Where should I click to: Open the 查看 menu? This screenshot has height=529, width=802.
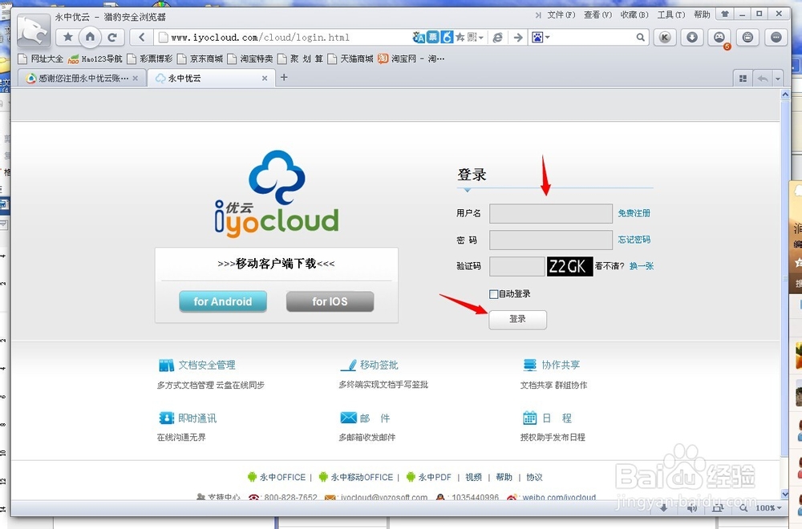[598, 14]
